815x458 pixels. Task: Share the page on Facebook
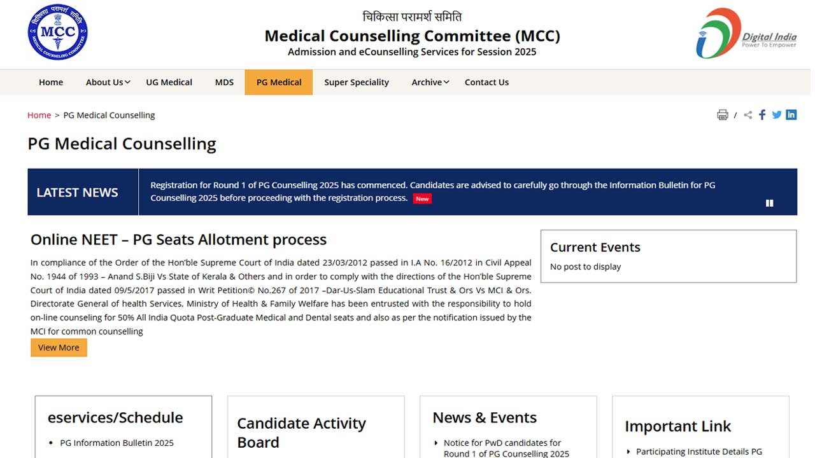(762, 115)
